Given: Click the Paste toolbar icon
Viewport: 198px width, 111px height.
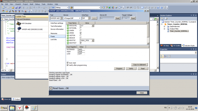Looking at the screenshot, I should pyautogui.click(x=30, y=8).
